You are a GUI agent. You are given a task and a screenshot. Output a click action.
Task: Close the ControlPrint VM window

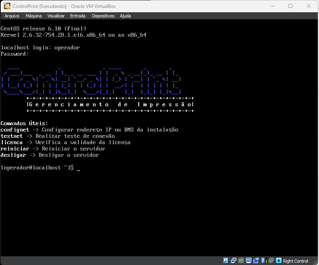(309, 6)
